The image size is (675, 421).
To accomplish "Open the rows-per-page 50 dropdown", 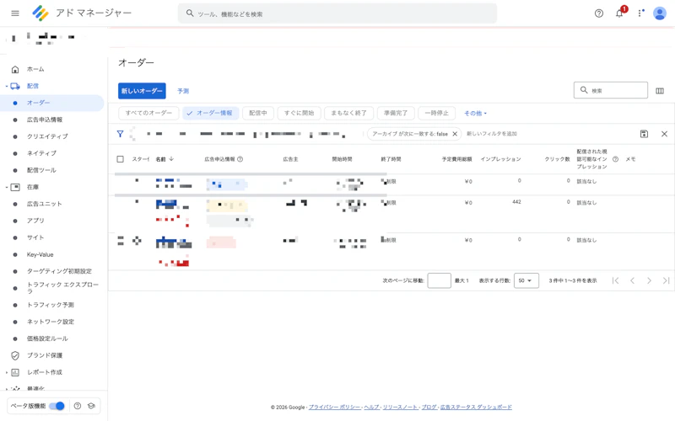I will (526, 280).
